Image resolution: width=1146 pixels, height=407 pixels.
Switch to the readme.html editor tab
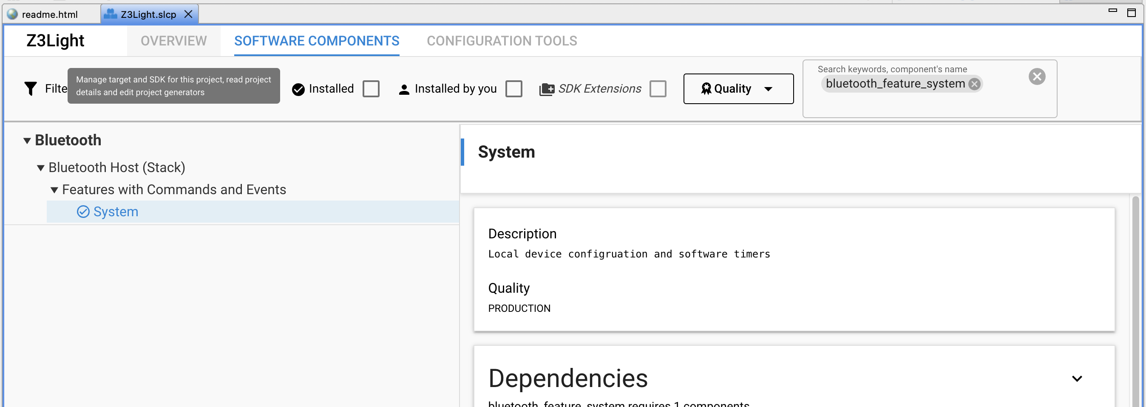click(50, 14)
